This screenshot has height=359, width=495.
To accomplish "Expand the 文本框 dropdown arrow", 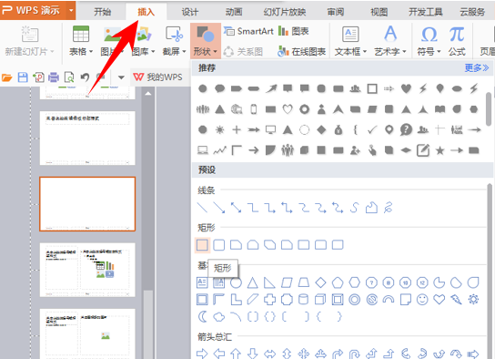I will (365, 52).
